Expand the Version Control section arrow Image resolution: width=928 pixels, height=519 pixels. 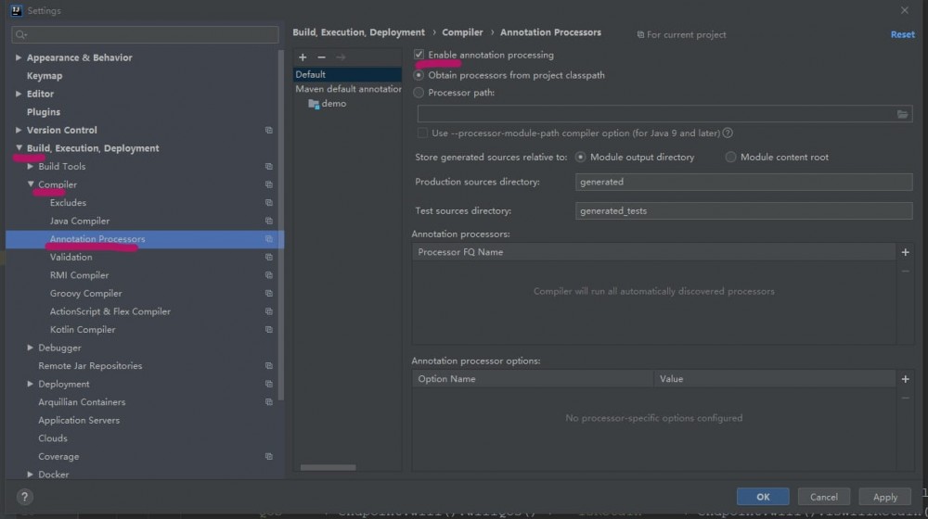[x=19, y=130]
